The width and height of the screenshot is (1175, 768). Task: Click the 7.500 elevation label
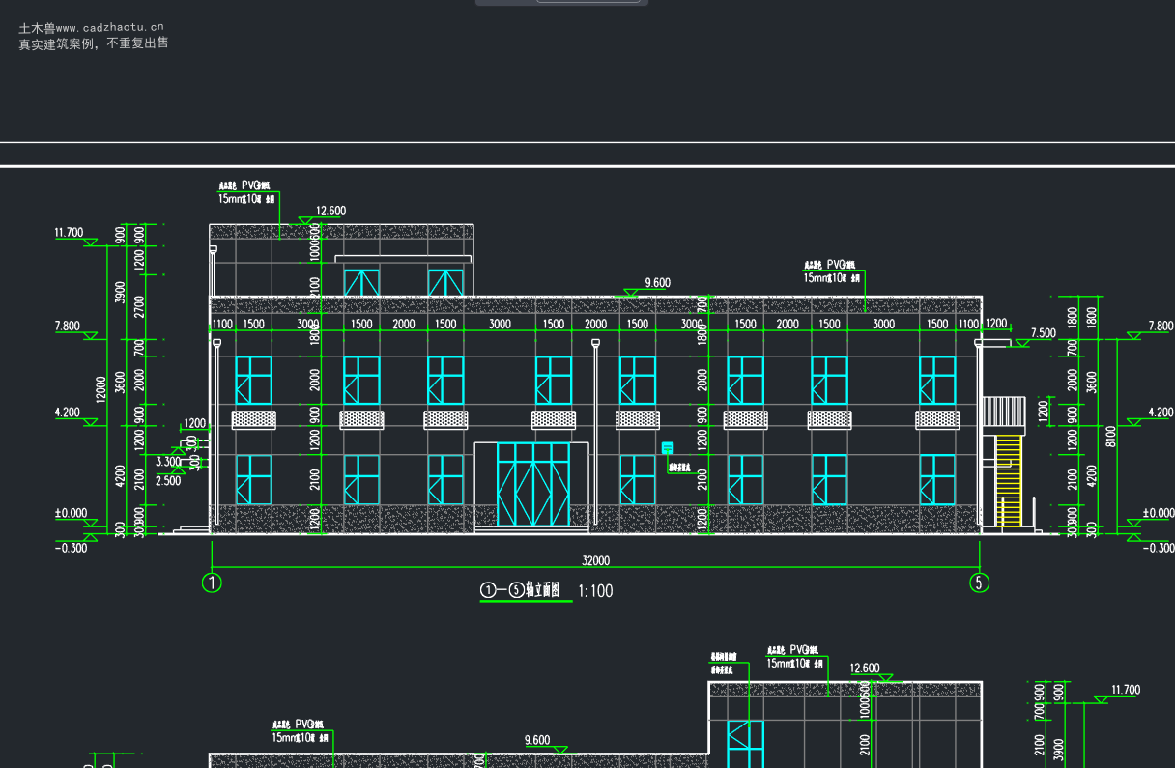coord(1044,333)
